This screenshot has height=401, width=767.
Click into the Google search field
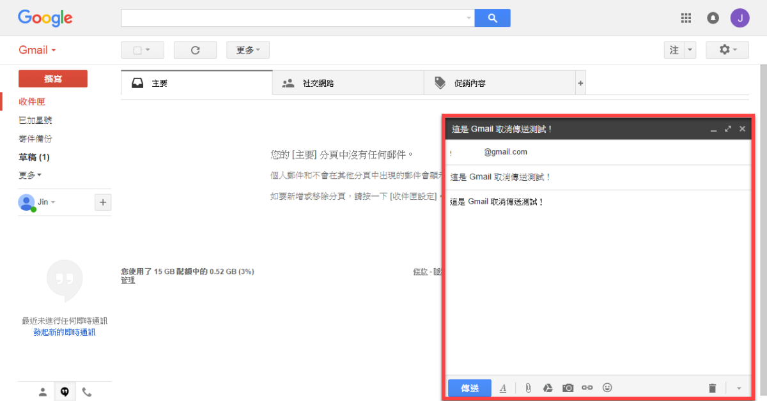point(293,18)
